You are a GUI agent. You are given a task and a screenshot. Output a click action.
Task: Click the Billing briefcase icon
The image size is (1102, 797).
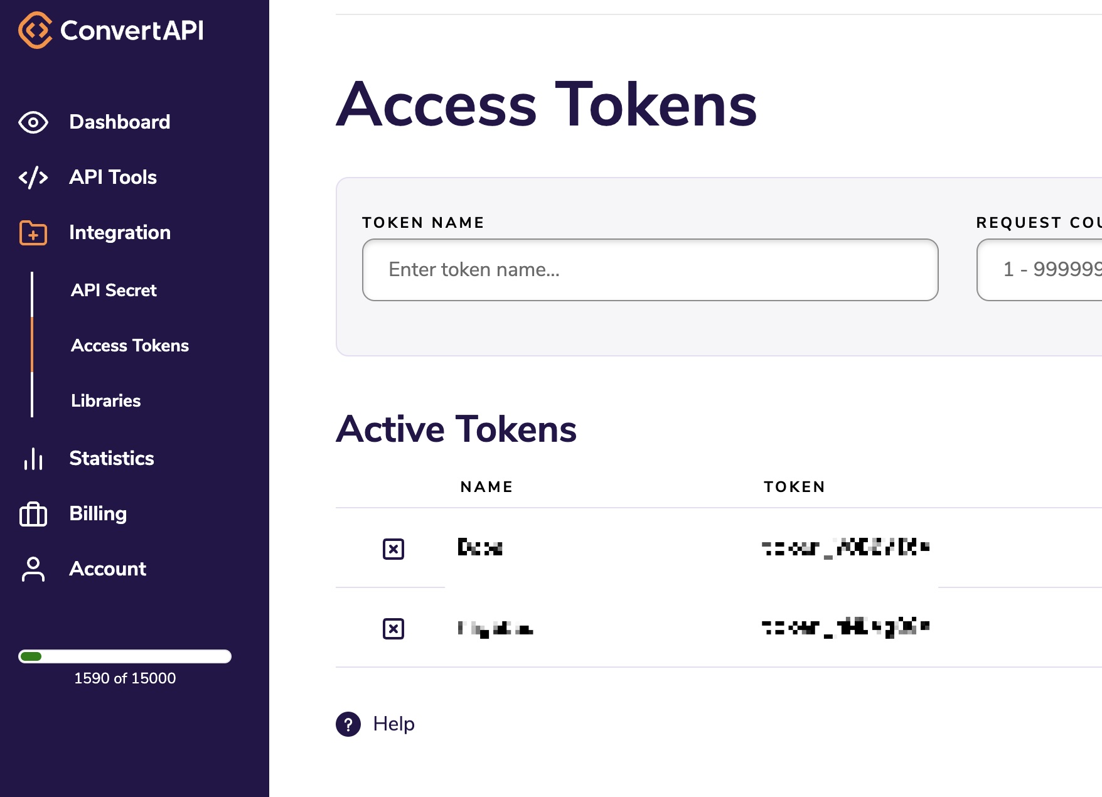point(33,514)
